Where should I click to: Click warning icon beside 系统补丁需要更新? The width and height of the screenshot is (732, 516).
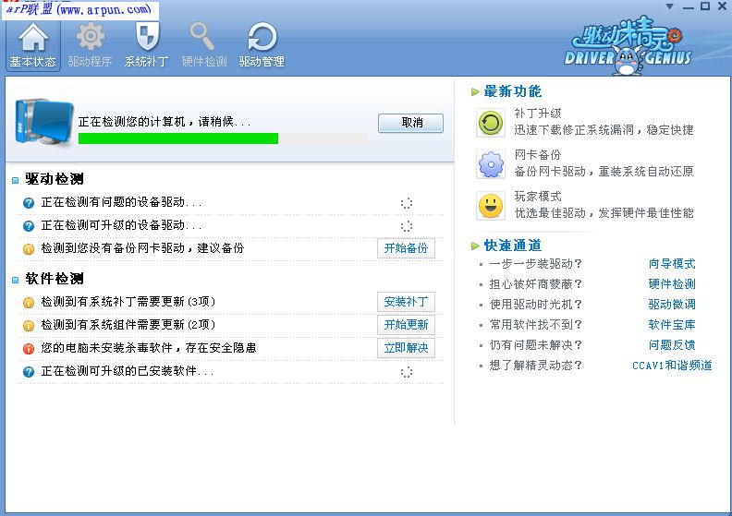pyautogui.click(x=29, y=303)
